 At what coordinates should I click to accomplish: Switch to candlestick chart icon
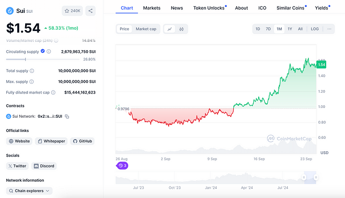pyautogui.click(x=181, y=29)
